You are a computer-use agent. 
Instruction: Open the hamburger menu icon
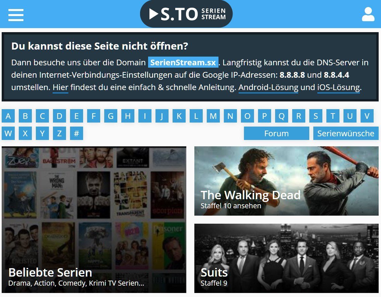tap(16, 15)
